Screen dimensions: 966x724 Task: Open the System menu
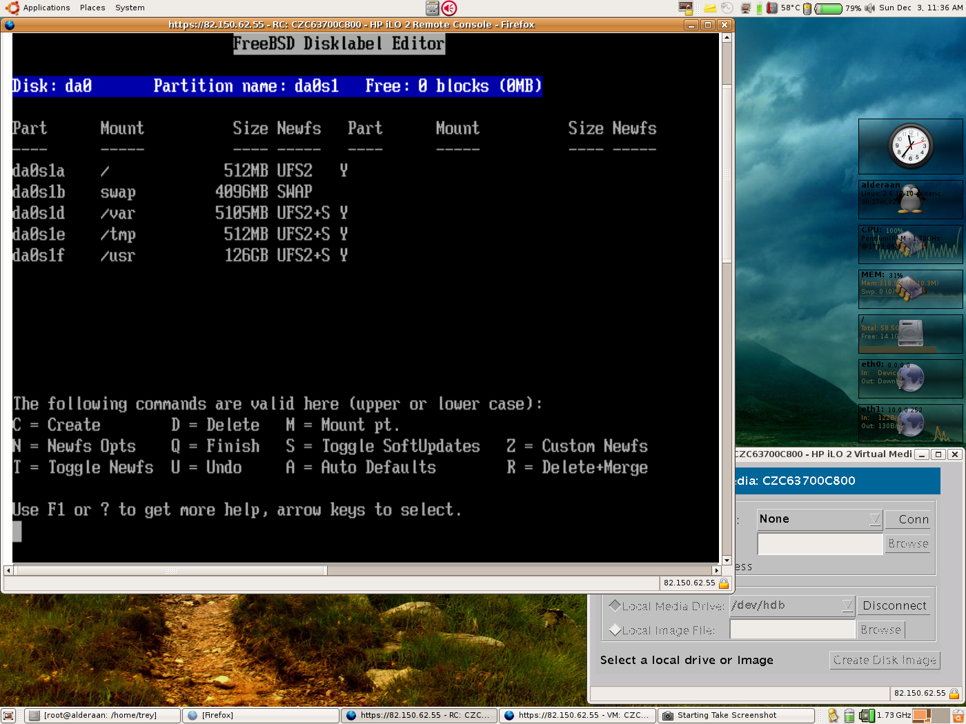click(x=130, y=8)
